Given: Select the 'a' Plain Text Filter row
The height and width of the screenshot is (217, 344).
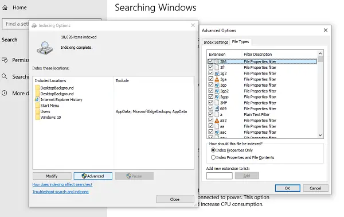Looking at the screenshot, I should coord(262,114).
